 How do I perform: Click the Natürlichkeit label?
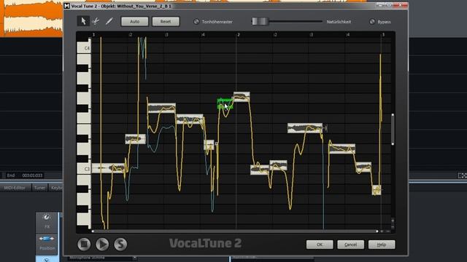(x=339, y=22)
